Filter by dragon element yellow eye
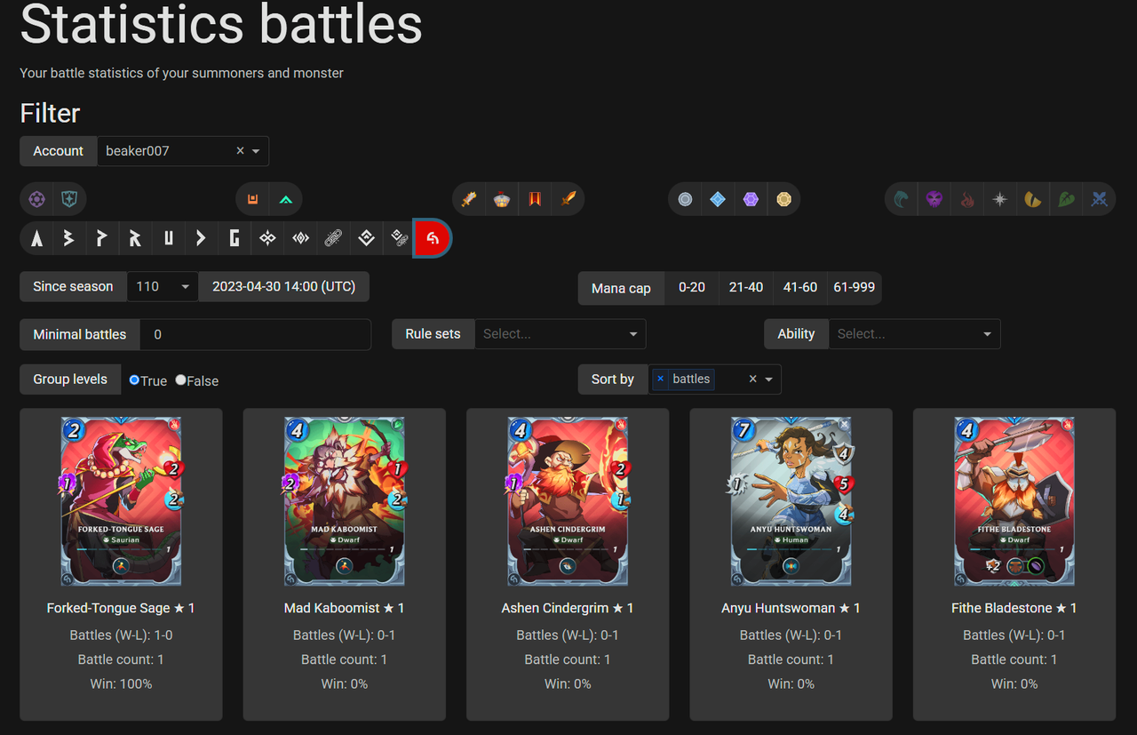 [x=1033, y=199]
